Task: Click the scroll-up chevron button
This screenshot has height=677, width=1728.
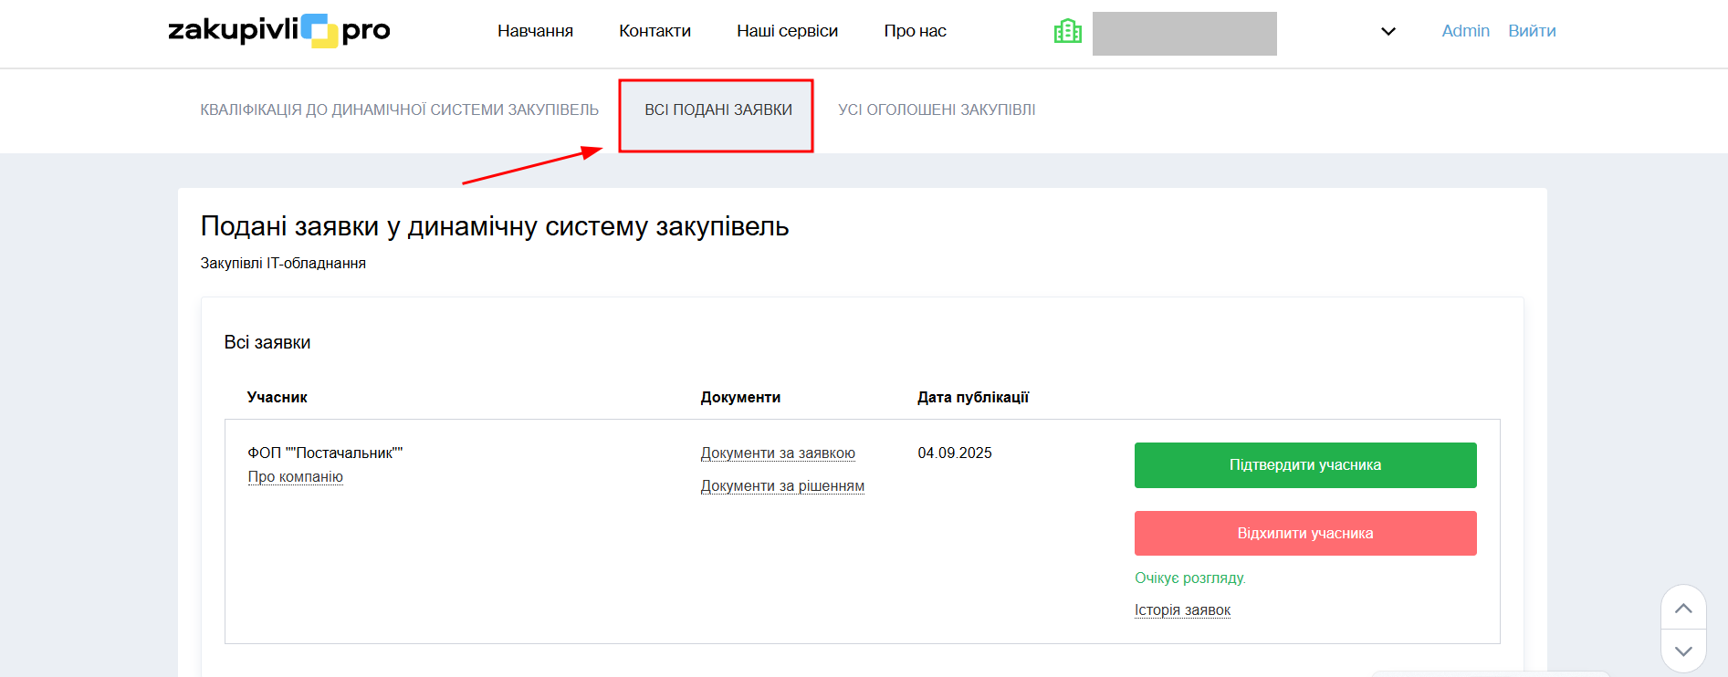Action: [1683, 609]
